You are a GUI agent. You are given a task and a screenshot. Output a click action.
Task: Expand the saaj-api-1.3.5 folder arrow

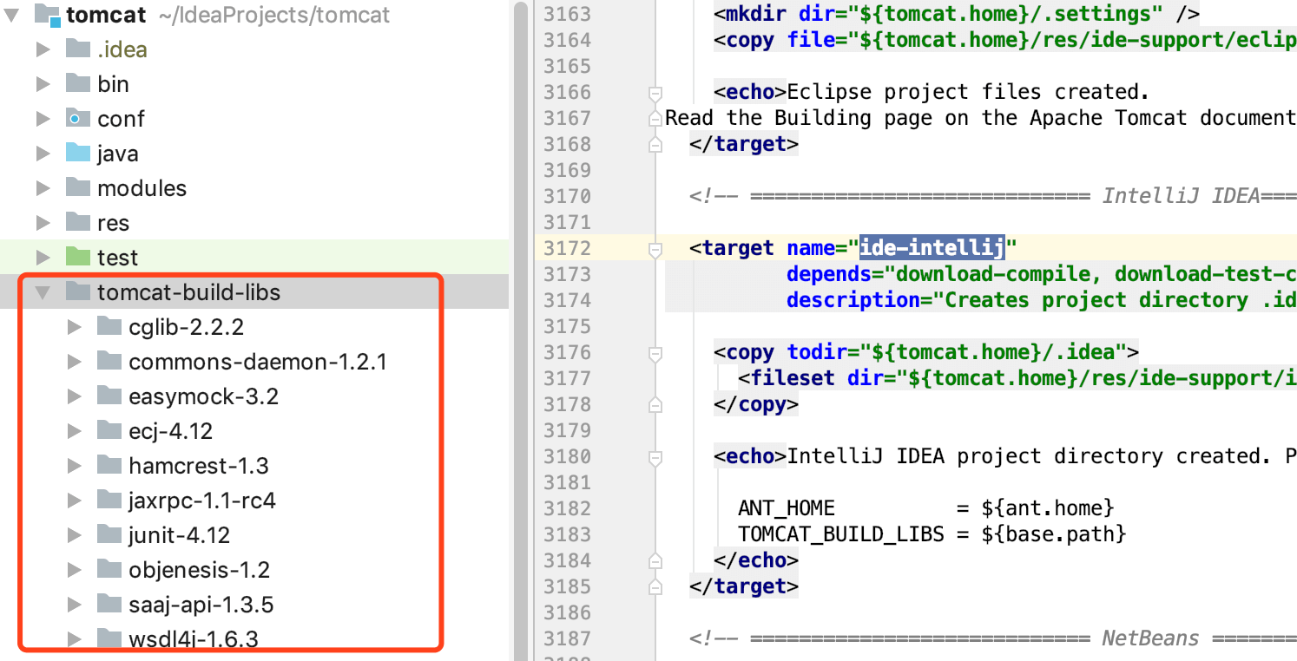[x=75, y=605]
